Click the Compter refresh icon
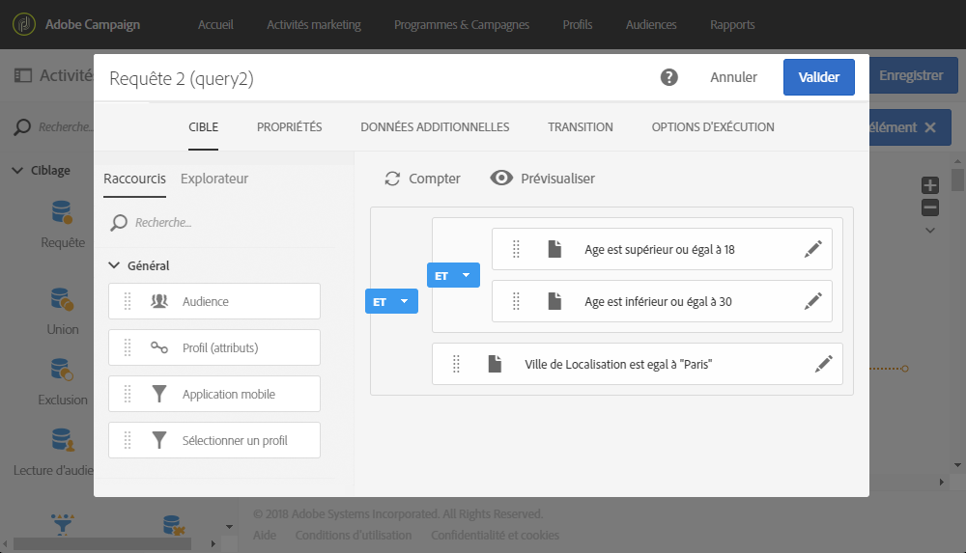The width and height of the screenshot is (966, 553). 392,179
